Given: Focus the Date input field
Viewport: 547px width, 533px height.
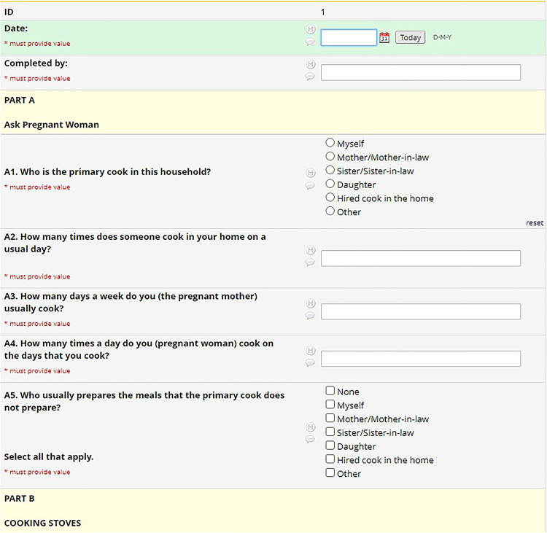Looking at the screenshot, I should click(x=349, y=37).
